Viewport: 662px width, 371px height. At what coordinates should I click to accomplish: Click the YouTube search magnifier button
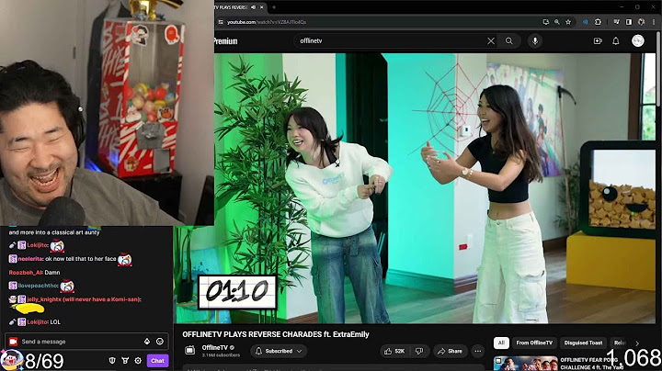[x=509, y=41]
